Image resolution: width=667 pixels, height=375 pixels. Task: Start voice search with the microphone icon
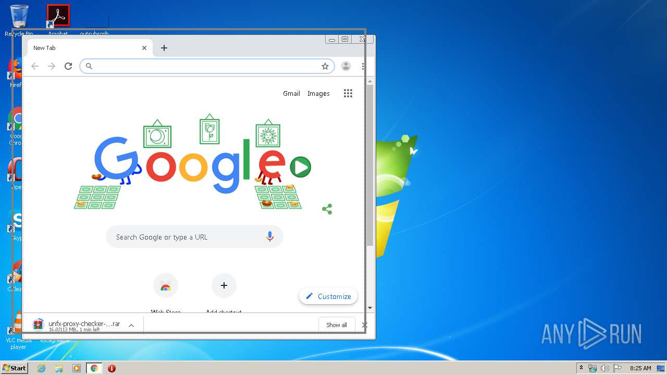pos(270,237)
